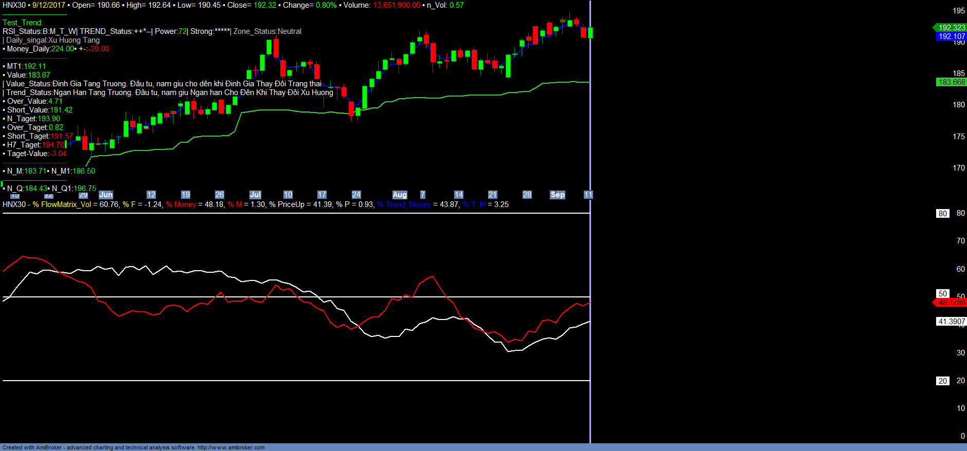Click the date label 24 on the timeline
Viewport: 967px width, 451px height.
point(356,195)
